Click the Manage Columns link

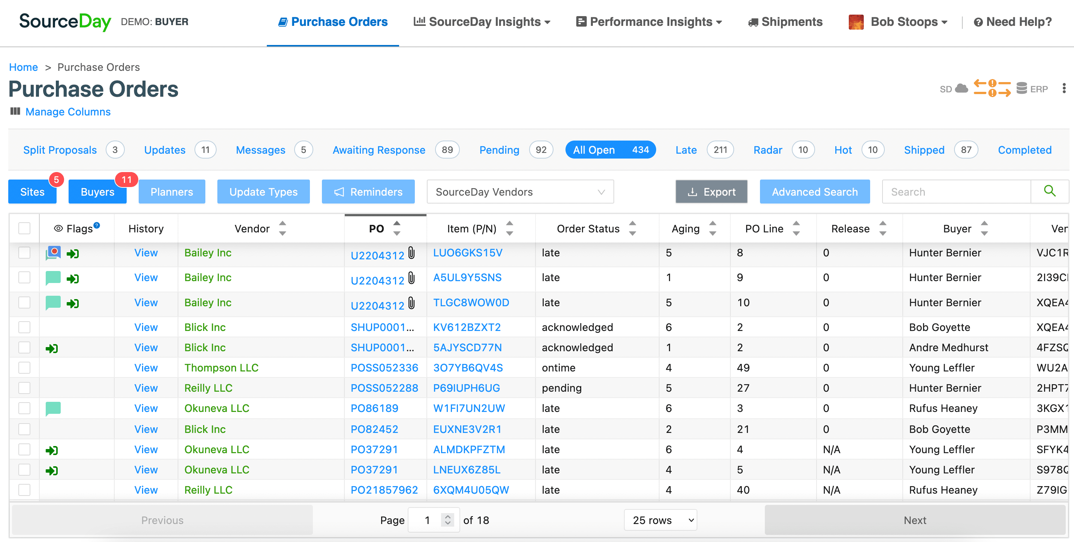[x=68, y=112]
